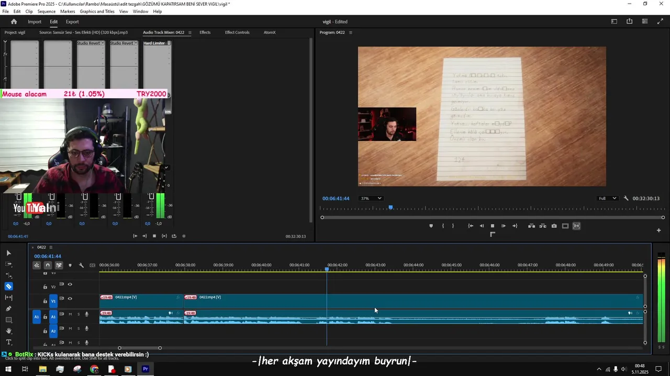This screenshot has height=376, width=670.
Task: Go to In point in Program monitor
Action: (x=471, y=226)
